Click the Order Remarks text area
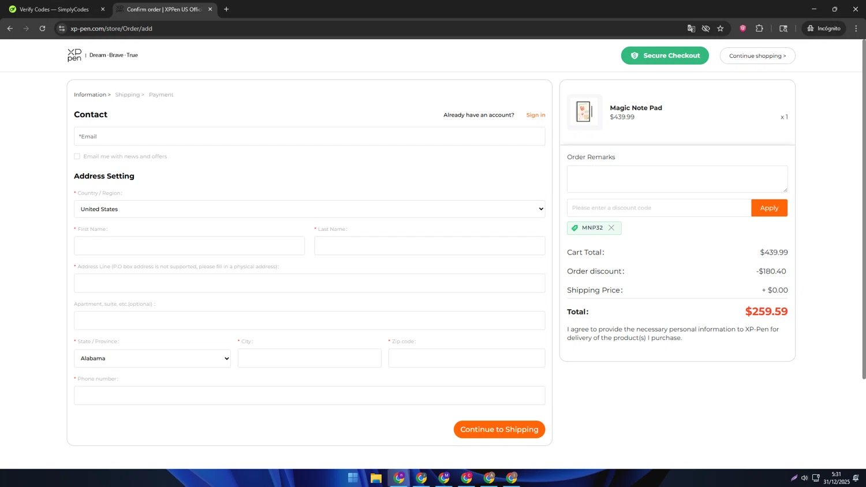 point(677,179)
